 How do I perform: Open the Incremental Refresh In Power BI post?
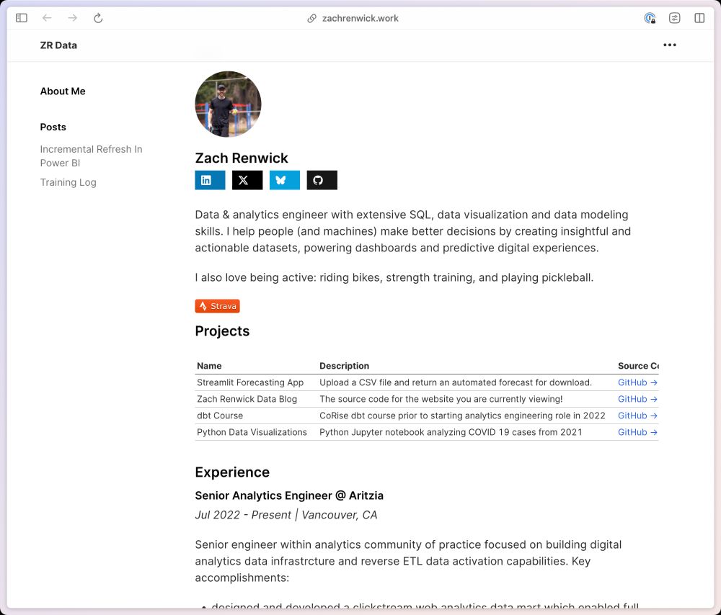point(91,156)
